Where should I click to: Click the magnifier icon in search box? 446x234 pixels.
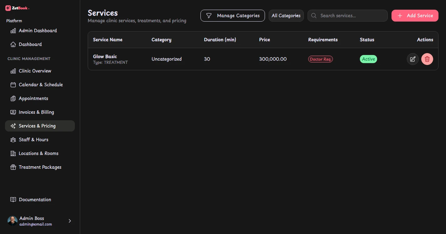[x=314, y=16]
